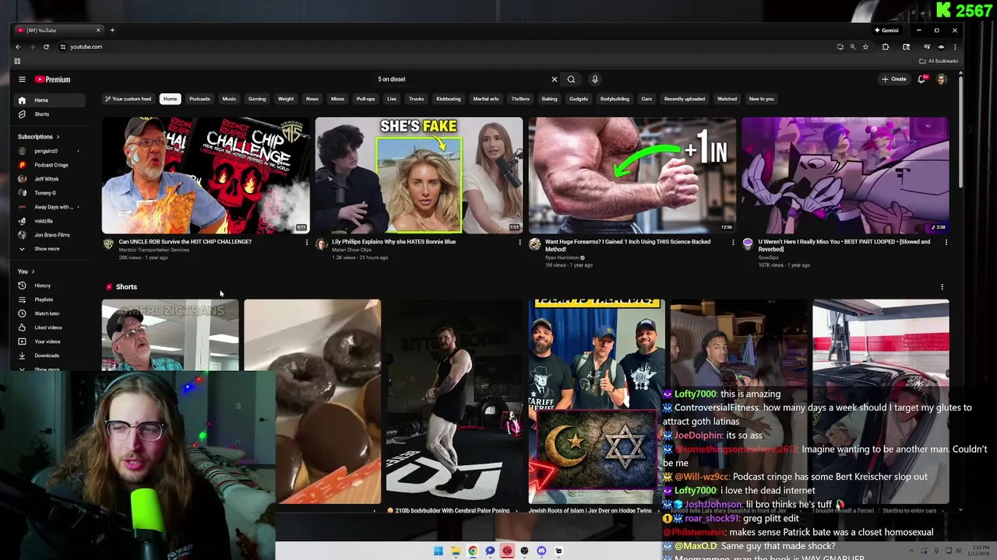Open a new browser tab
997x560 pixels.
[112, 30]
